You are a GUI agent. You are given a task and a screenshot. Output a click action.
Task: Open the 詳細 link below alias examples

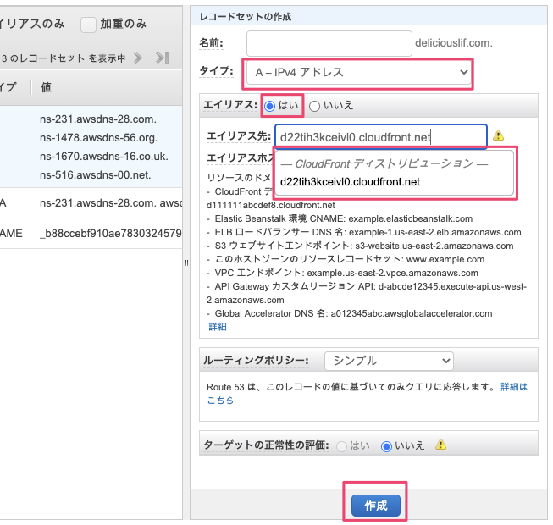click(217, 326)
